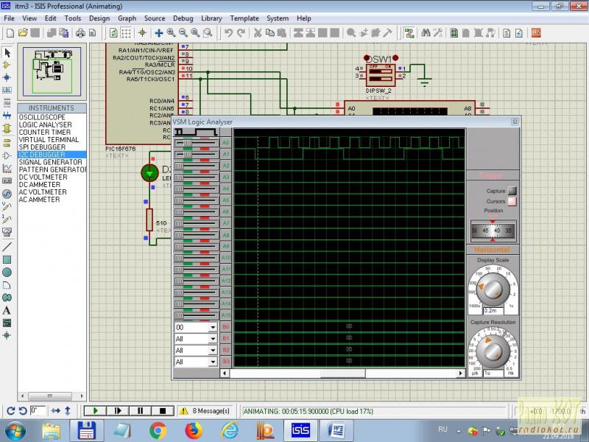Change the trigger switch for channel A7
Screen dimensions: 589x442
pyautogui.click(x=196, y=224)
